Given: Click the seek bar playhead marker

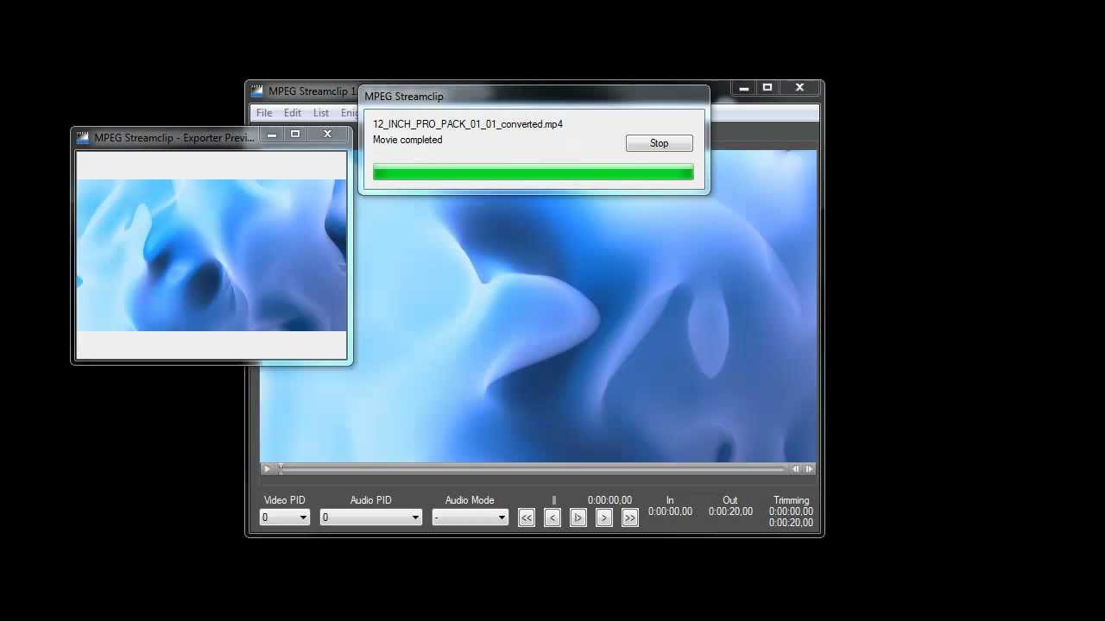Looking at the screenshot, I should (x=281, y=469).
